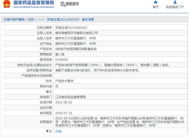Open the 详情 link
189x137 pixels.
tap(58, 131)
